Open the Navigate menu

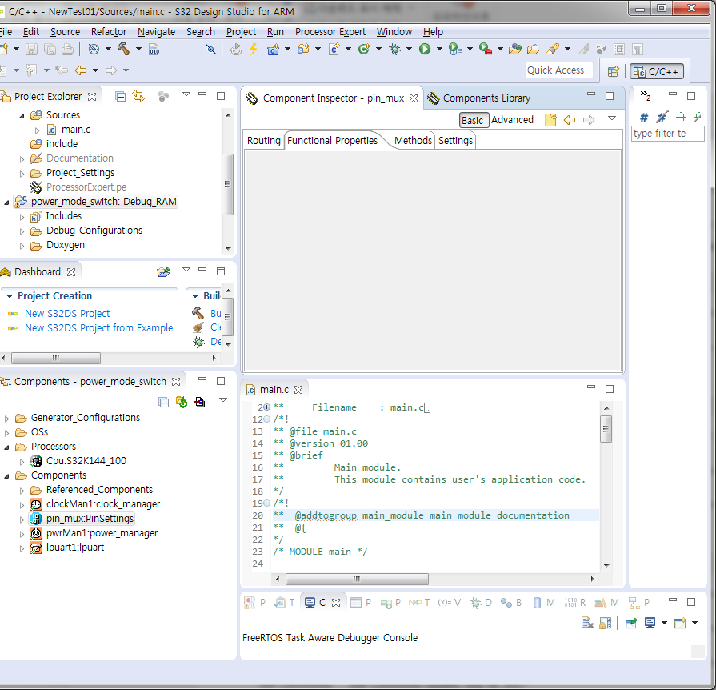coord(156,31)
